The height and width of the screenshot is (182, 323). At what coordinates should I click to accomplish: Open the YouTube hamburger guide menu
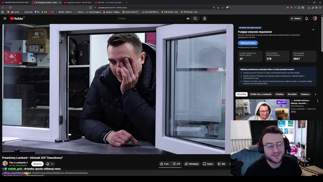click(5, 18)
